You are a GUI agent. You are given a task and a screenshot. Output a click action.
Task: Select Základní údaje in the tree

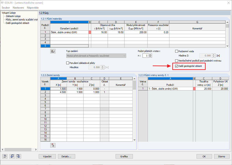[x=13, y=16]
